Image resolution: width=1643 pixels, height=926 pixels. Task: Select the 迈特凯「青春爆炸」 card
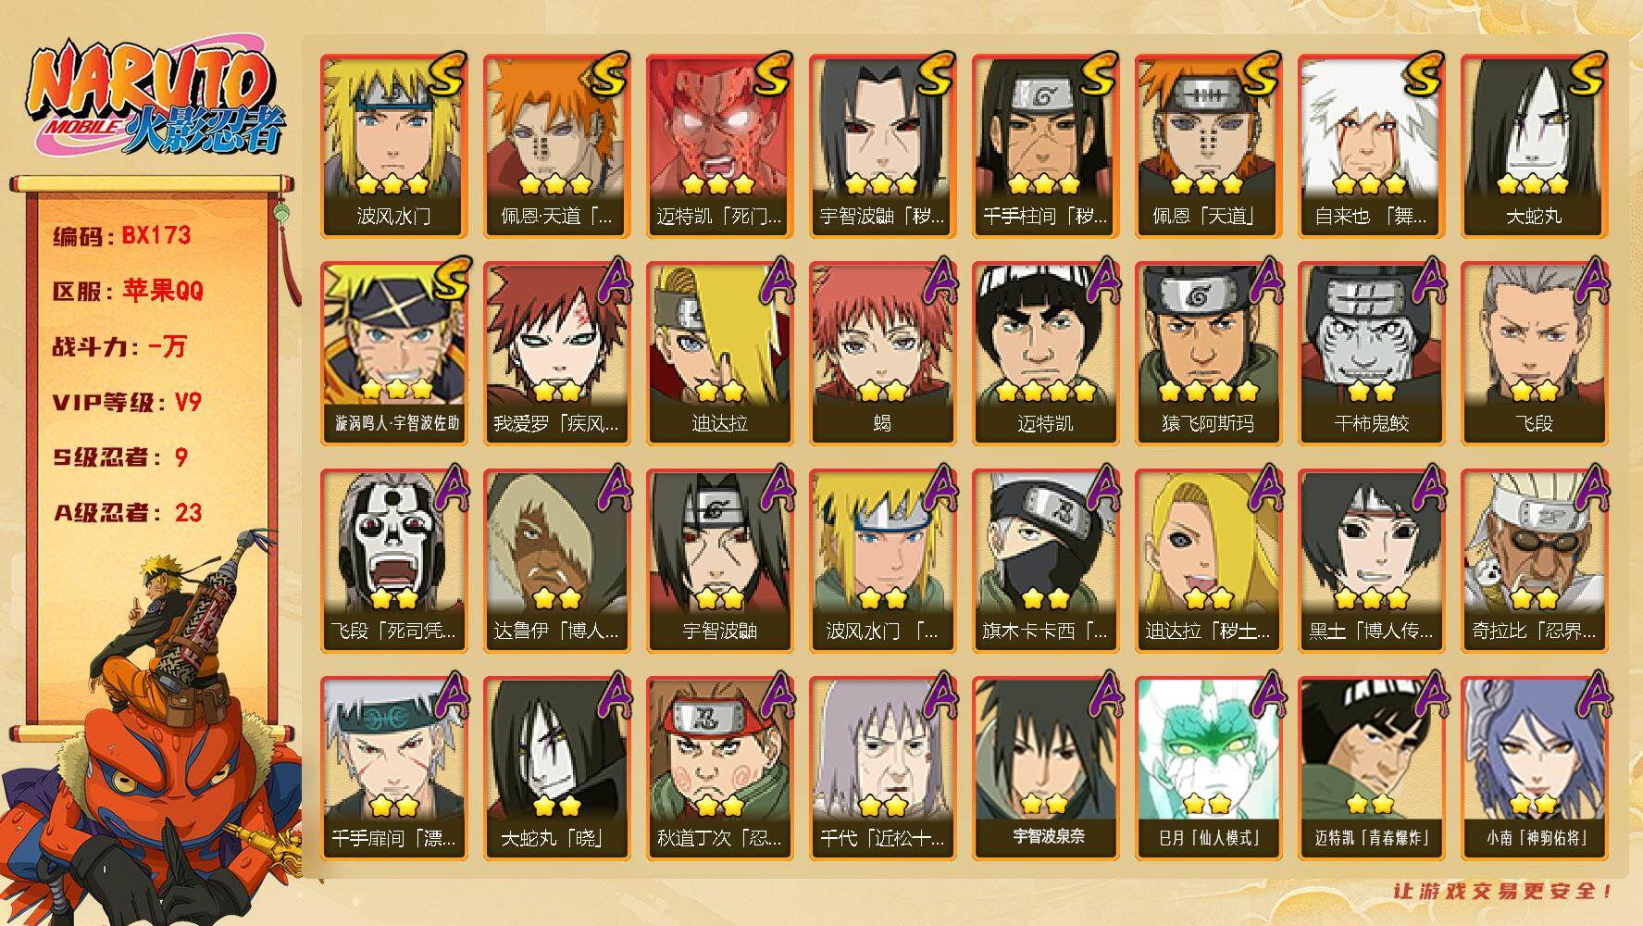point(1371,769)
